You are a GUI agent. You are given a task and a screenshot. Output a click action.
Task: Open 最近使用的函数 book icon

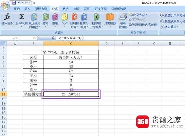pos(34,16)
